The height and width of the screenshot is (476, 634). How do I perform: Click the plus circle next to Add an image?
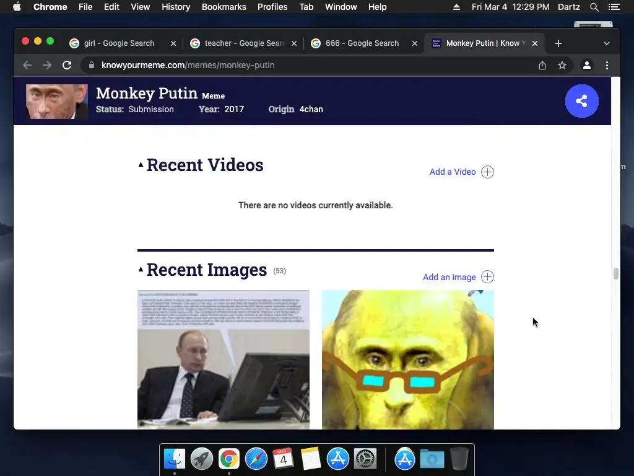click(x=487, y=277)
